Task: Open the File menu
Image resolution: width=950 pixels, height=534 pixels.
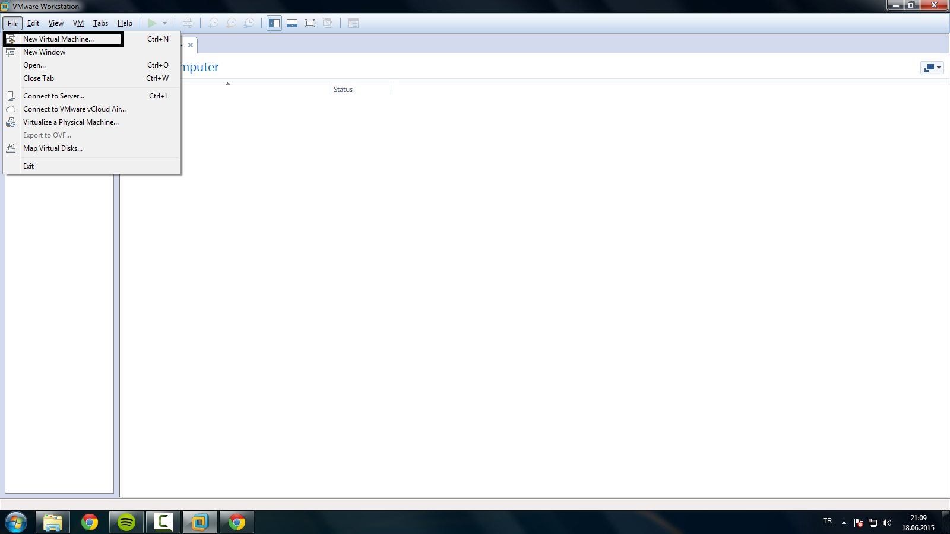Action: [x=12, y=23]
